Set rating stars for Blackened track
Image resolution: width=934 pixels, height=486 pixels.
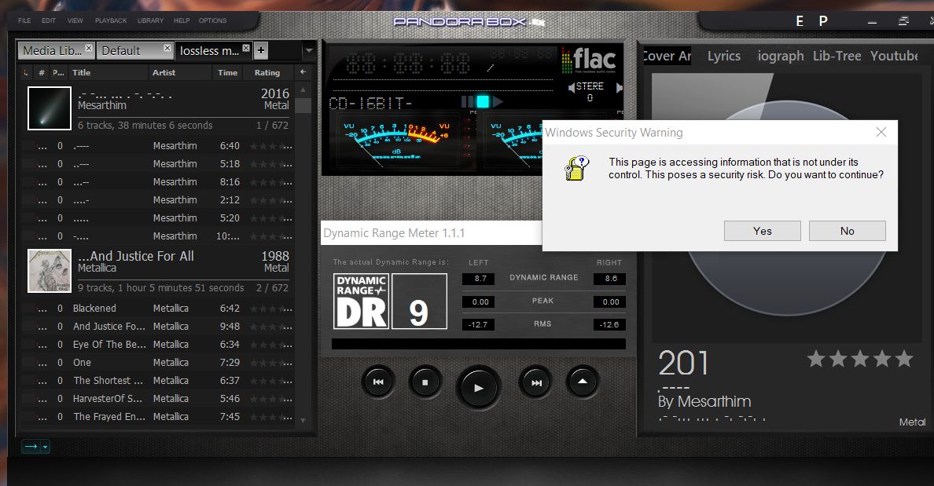tap(271, 309)
